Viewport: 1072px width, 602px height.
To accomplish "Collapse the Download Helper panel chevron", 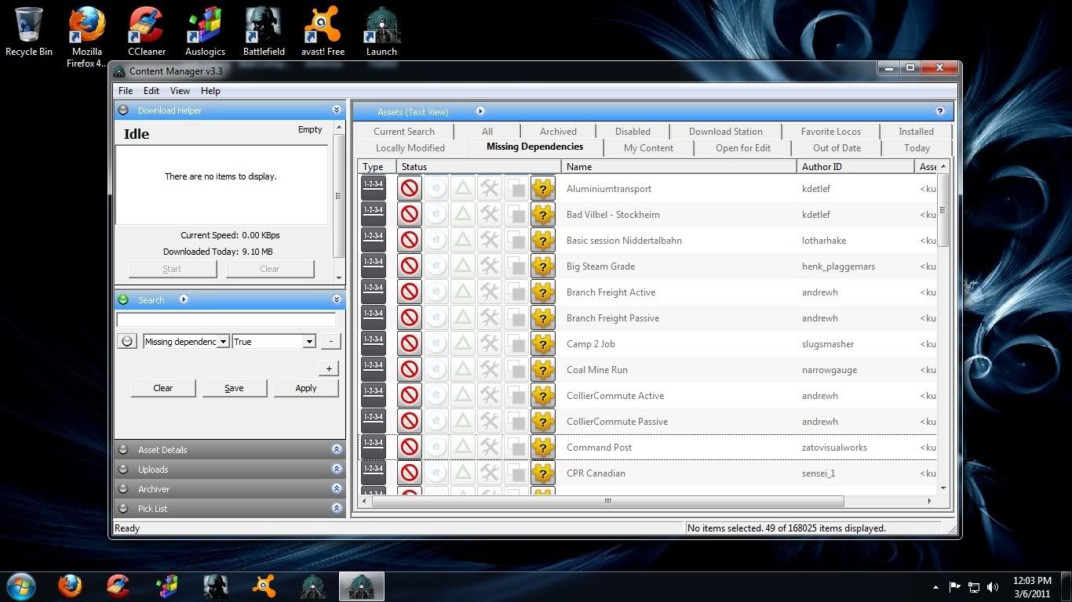I will point(337,111).
